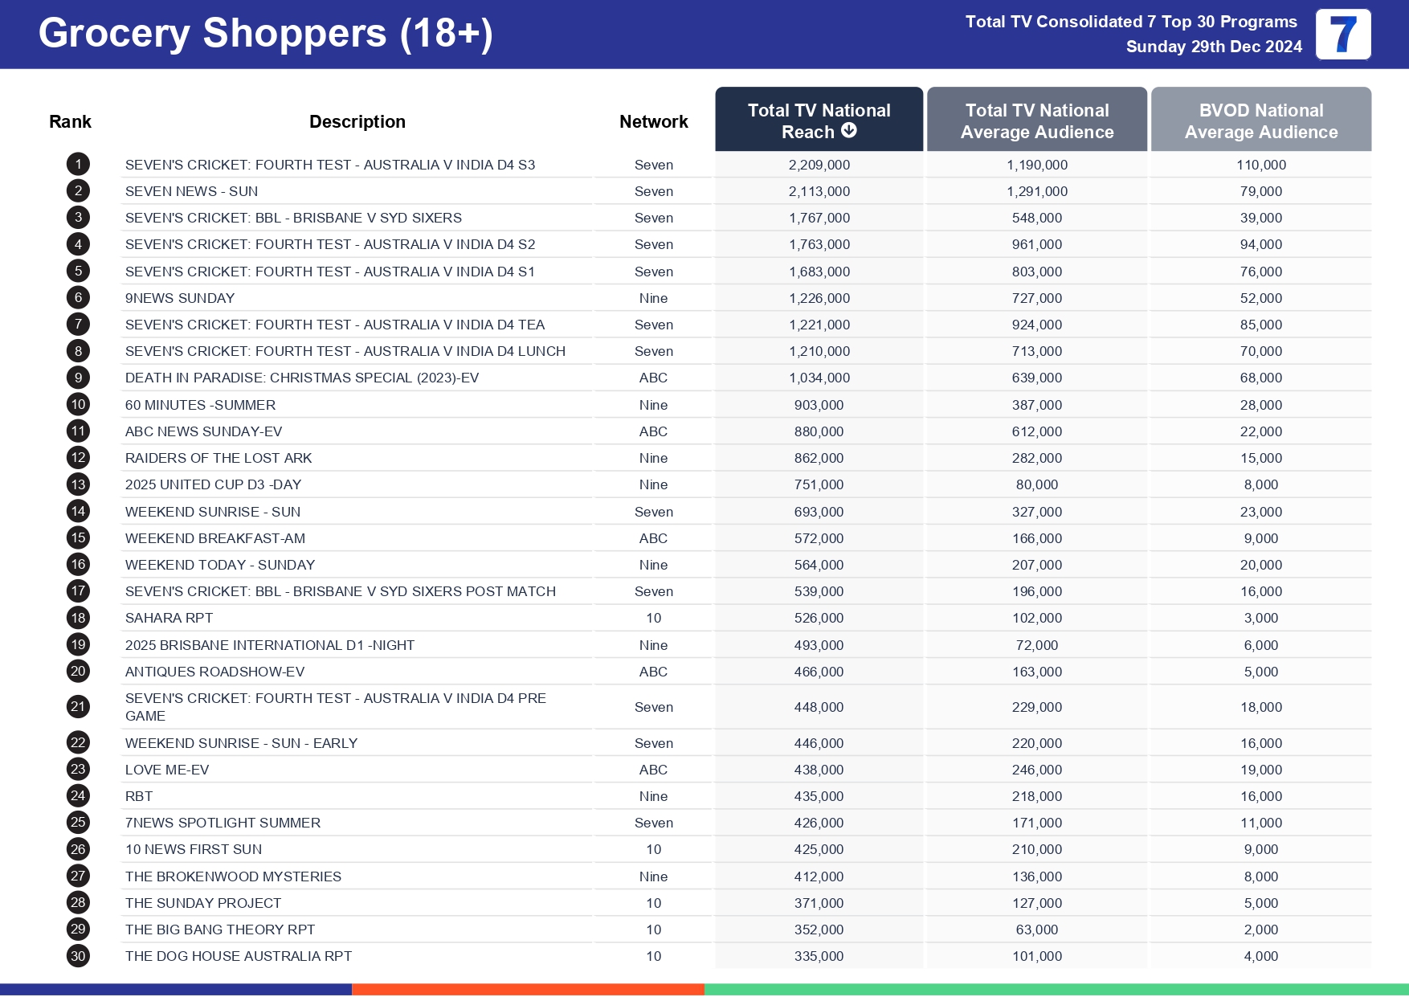Click the Channel 7 logo
1409x997 pixels.
coord(1342,35)
